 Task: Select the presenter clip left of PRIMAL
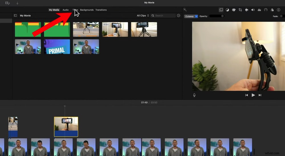(x=28, y=46)
